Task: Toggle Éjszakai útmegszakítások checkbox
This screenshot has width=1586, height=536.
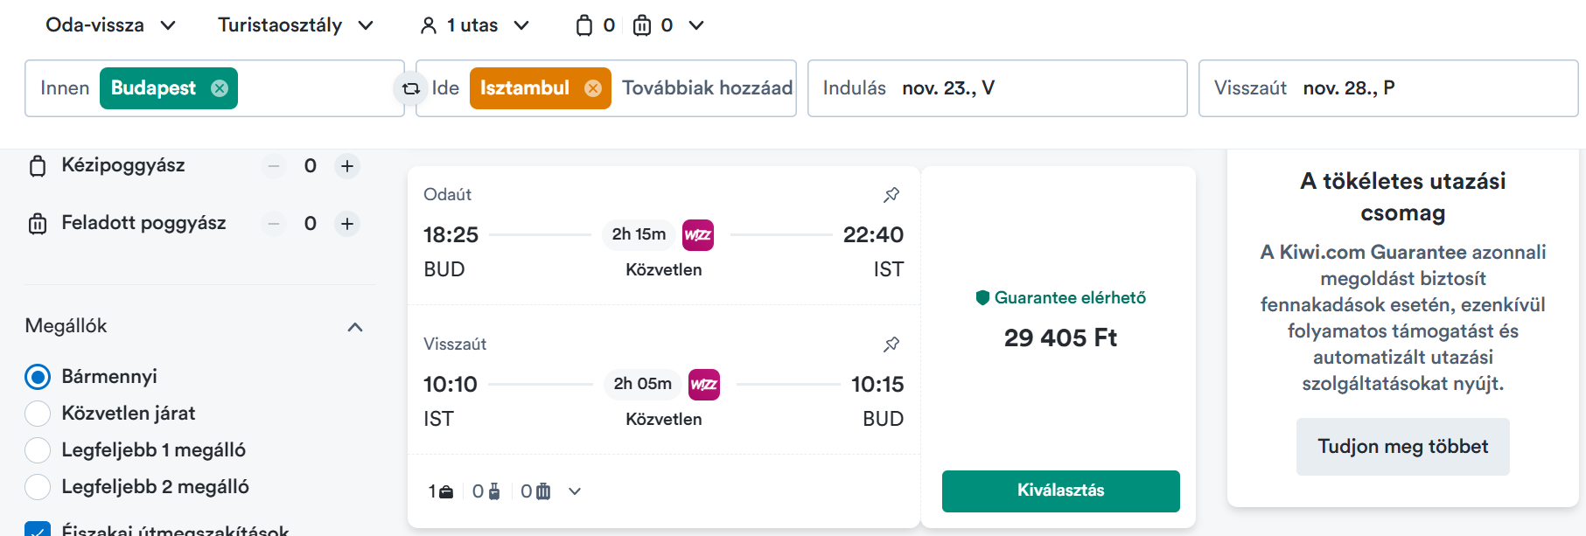Action: coord(38,529)
